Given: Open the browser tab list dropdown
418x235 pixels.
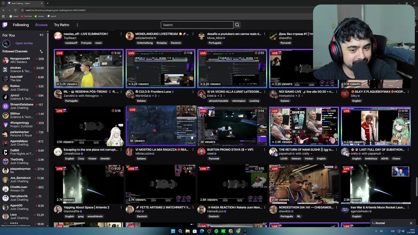Looking at the screenshot, I should (3, 3).
